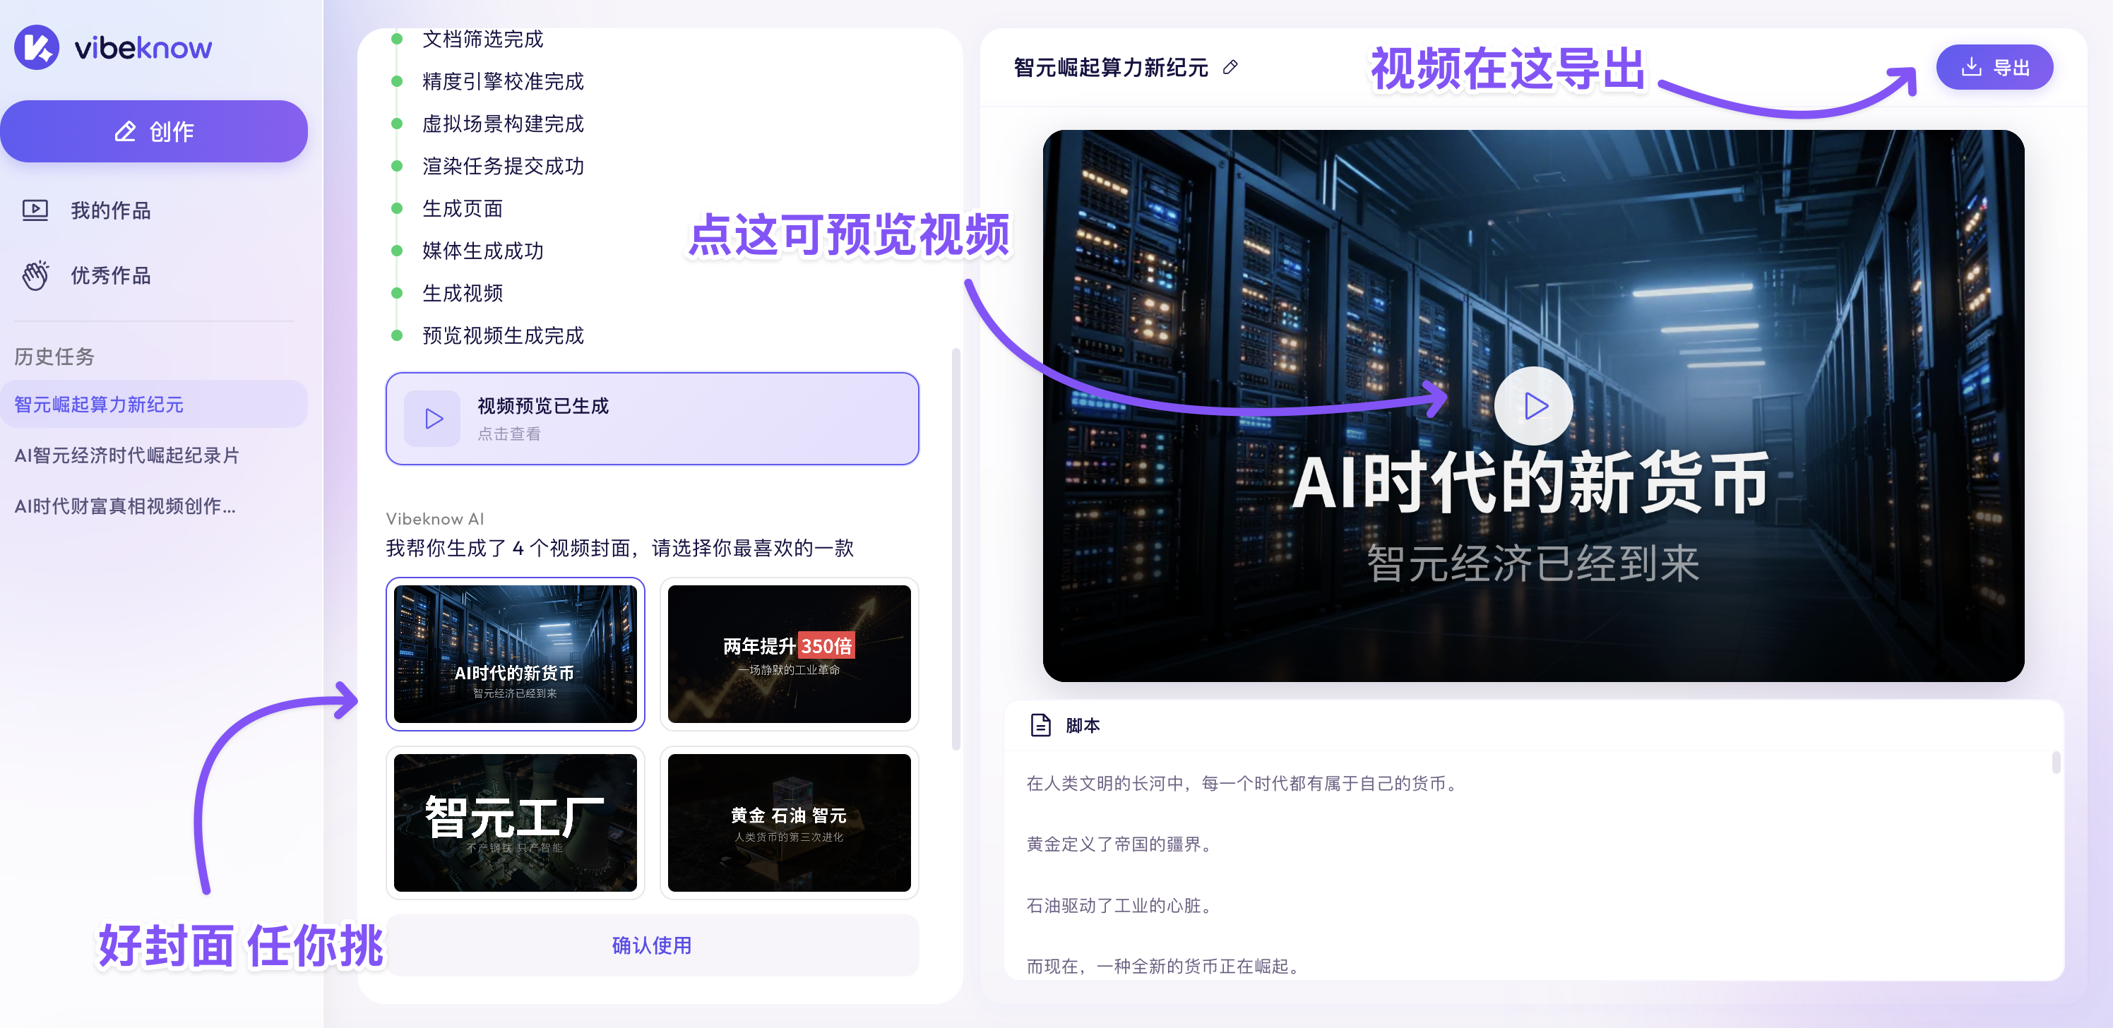
Task: Click the vibeknow logo icon
Action: 36,49
